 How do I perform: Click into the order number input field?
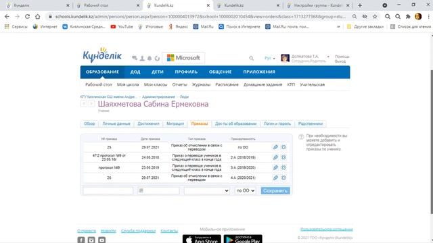point(108,190)
